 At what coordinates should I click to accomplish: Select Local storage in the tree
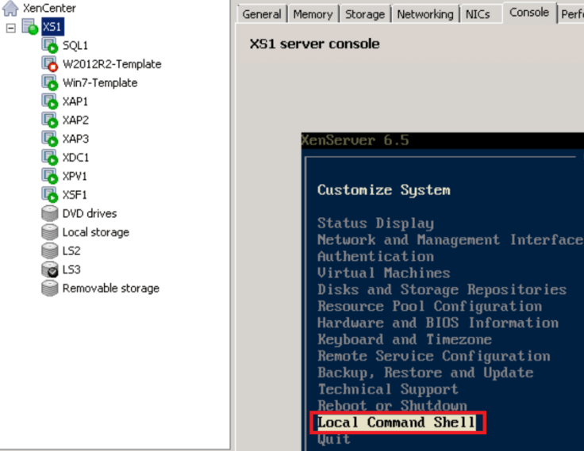(95, 232)
